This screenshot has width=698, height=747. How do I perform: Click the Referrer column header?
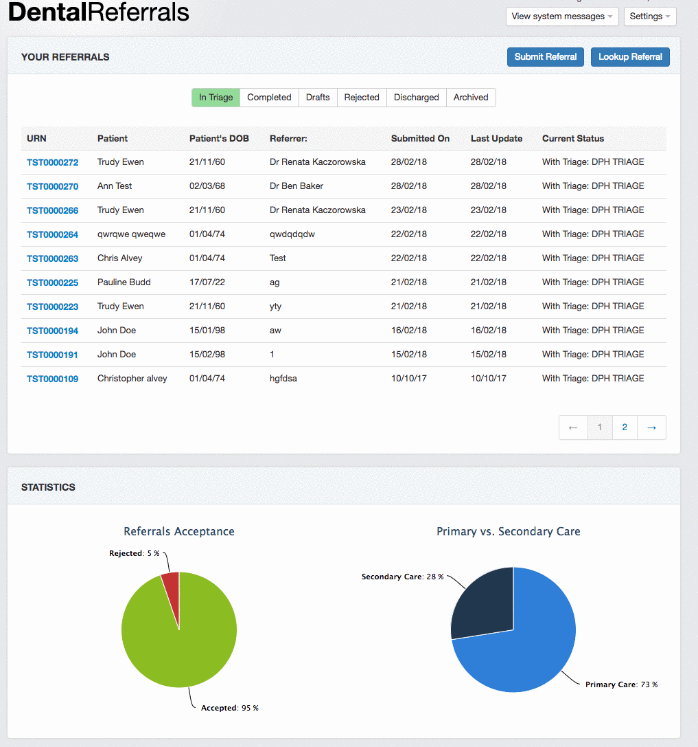[288, 139]
